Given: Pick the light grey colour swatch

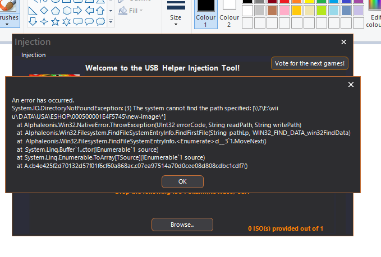Looking at the screenshot, I should pyautogui.click(x=260, y=11).
